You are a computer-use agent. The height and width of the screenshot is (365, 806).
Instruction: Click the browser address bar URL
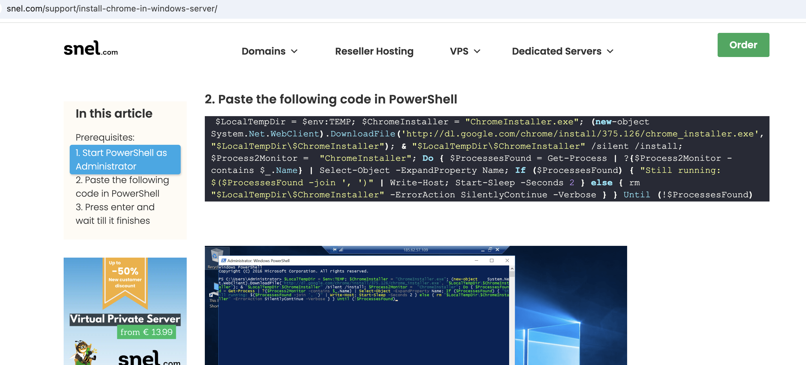[x=112, y=9]
